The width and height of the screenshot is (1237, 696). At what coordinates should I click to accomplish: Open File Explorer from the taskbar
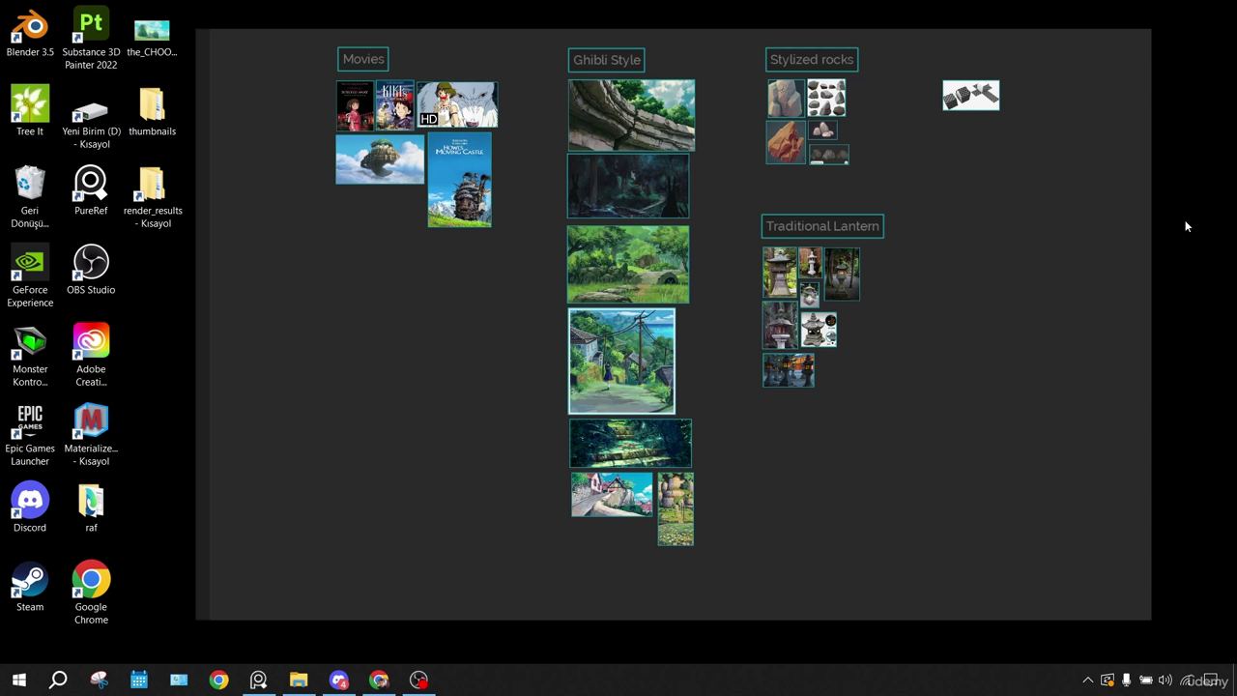pos(299,680)
